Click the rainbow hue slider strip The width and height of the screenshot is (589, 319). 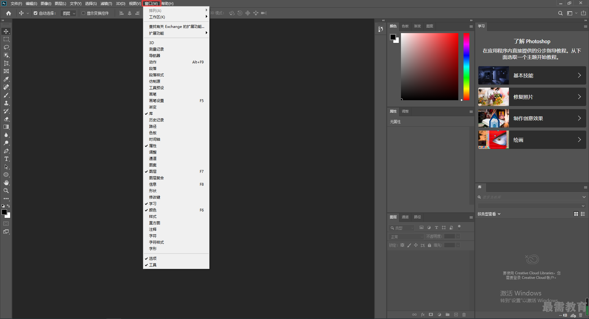466,66
